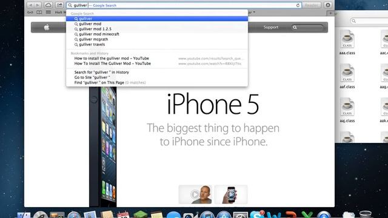Show all bookmarks book icon
The height and width of the screenshot is (218, 388).
39,12
